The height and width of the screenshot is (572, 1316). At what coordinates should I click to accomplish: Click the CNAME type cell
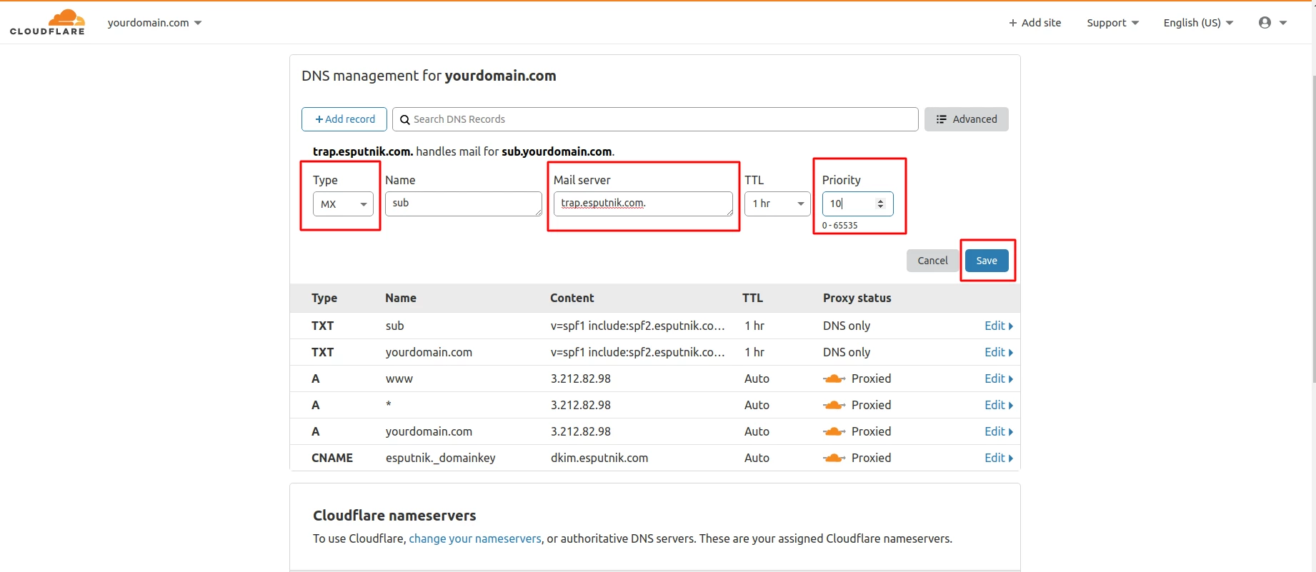332,458
